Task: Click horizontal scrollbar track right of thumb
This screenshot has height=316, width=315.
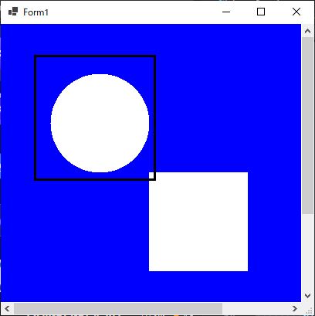Action: [x=256, y=308]
